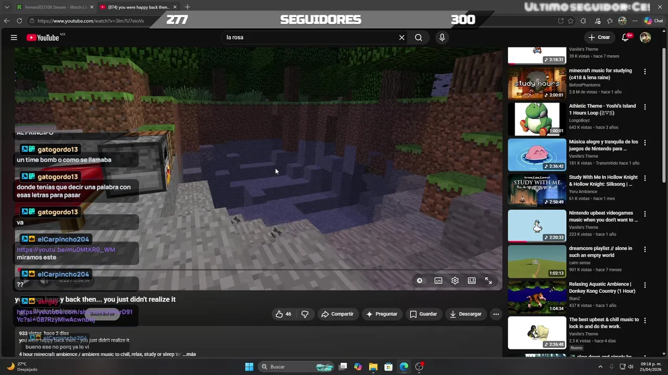Open the player settings gear
668x375 pixels.
click(x=455, y=280)
